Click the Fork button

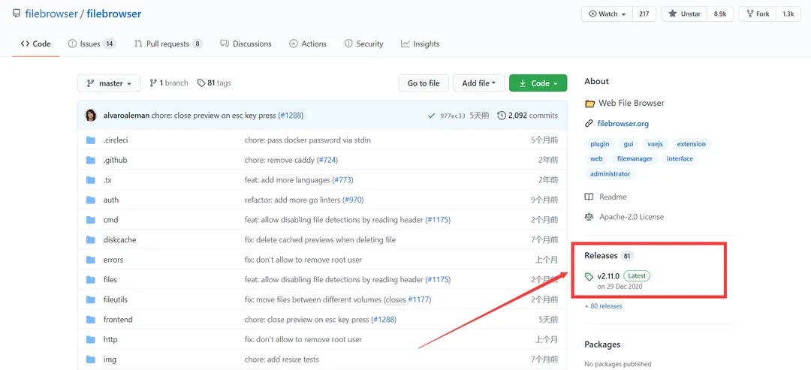point(757,14)
